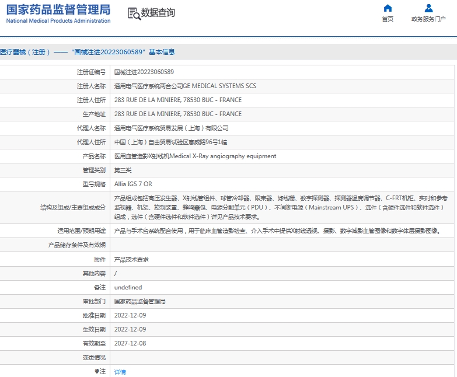The height and width of the screenshot is (377, 457).
Task: Click the 适用范围/预期用途 row label
Action: [x=82, y=231]
